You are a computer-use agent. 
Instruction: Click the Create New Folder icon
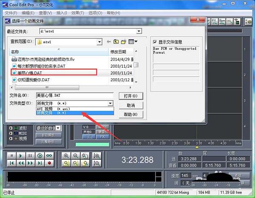click(124, 42)
